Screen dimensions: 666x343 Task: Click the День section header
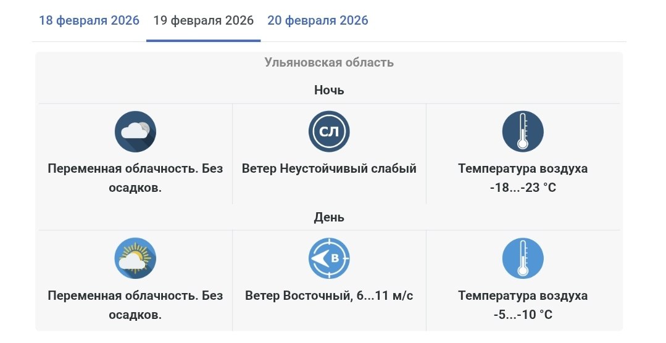click(x=329, y=217)
